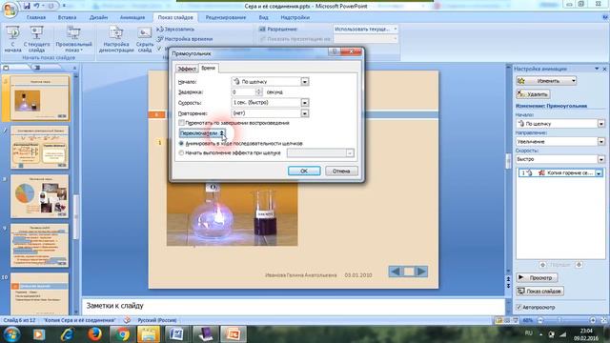Viewport: 610px width, 343px height.
Task: Click the forward arrow action button on the slide
Action: click(x=421, y=272)
